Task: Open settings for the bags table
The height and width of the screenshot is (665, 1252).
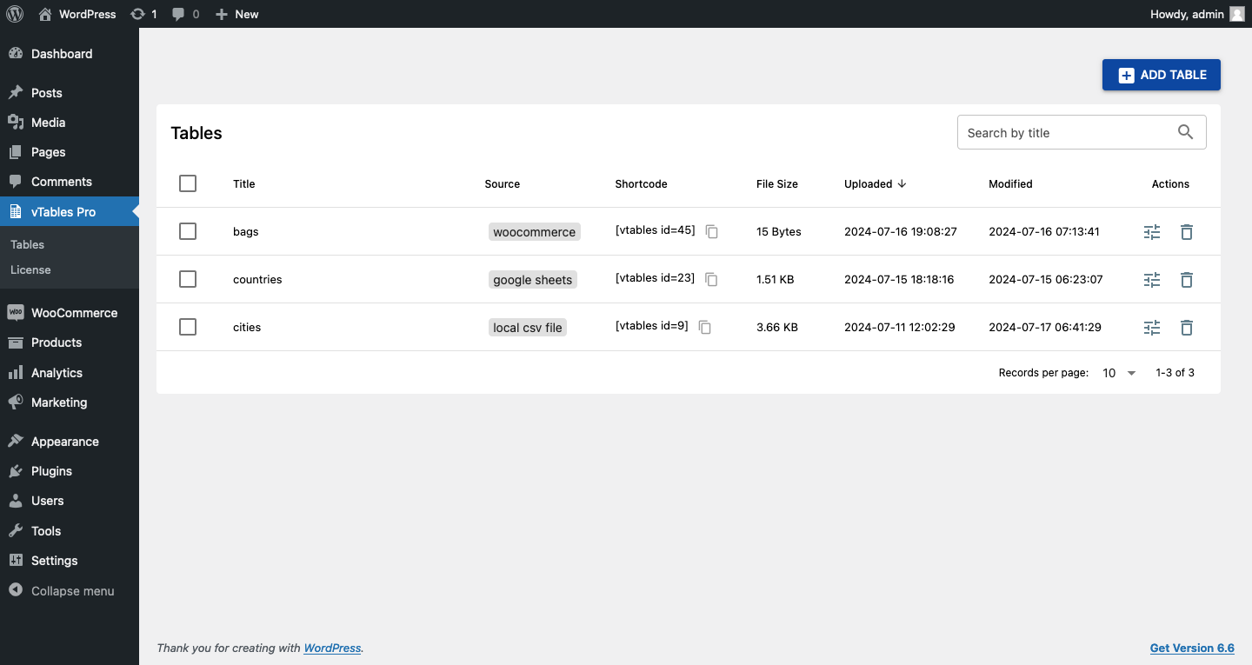Action: pos(1152,232)
